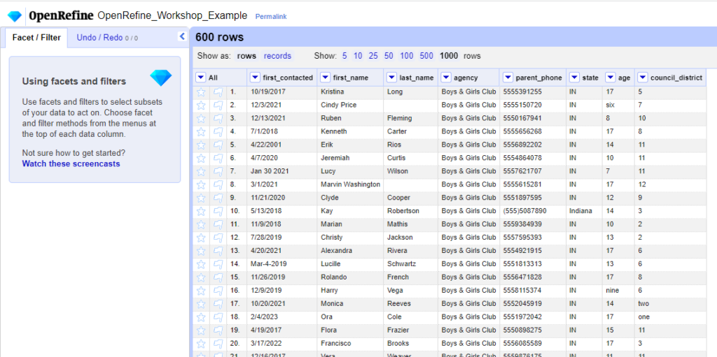Open the council_district column dropdown menu
The image size is (717, 357).
[x=642, y=78]
